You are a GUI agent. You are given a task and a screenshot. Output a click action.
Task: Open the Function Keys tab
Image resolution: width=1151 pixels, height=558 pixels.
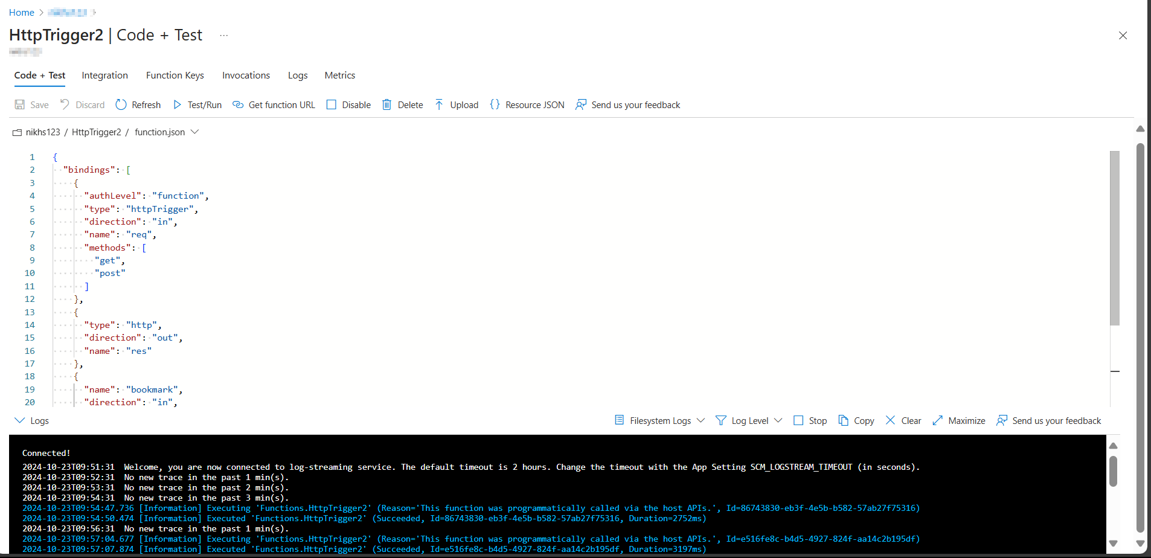click(x=175, y=75)
